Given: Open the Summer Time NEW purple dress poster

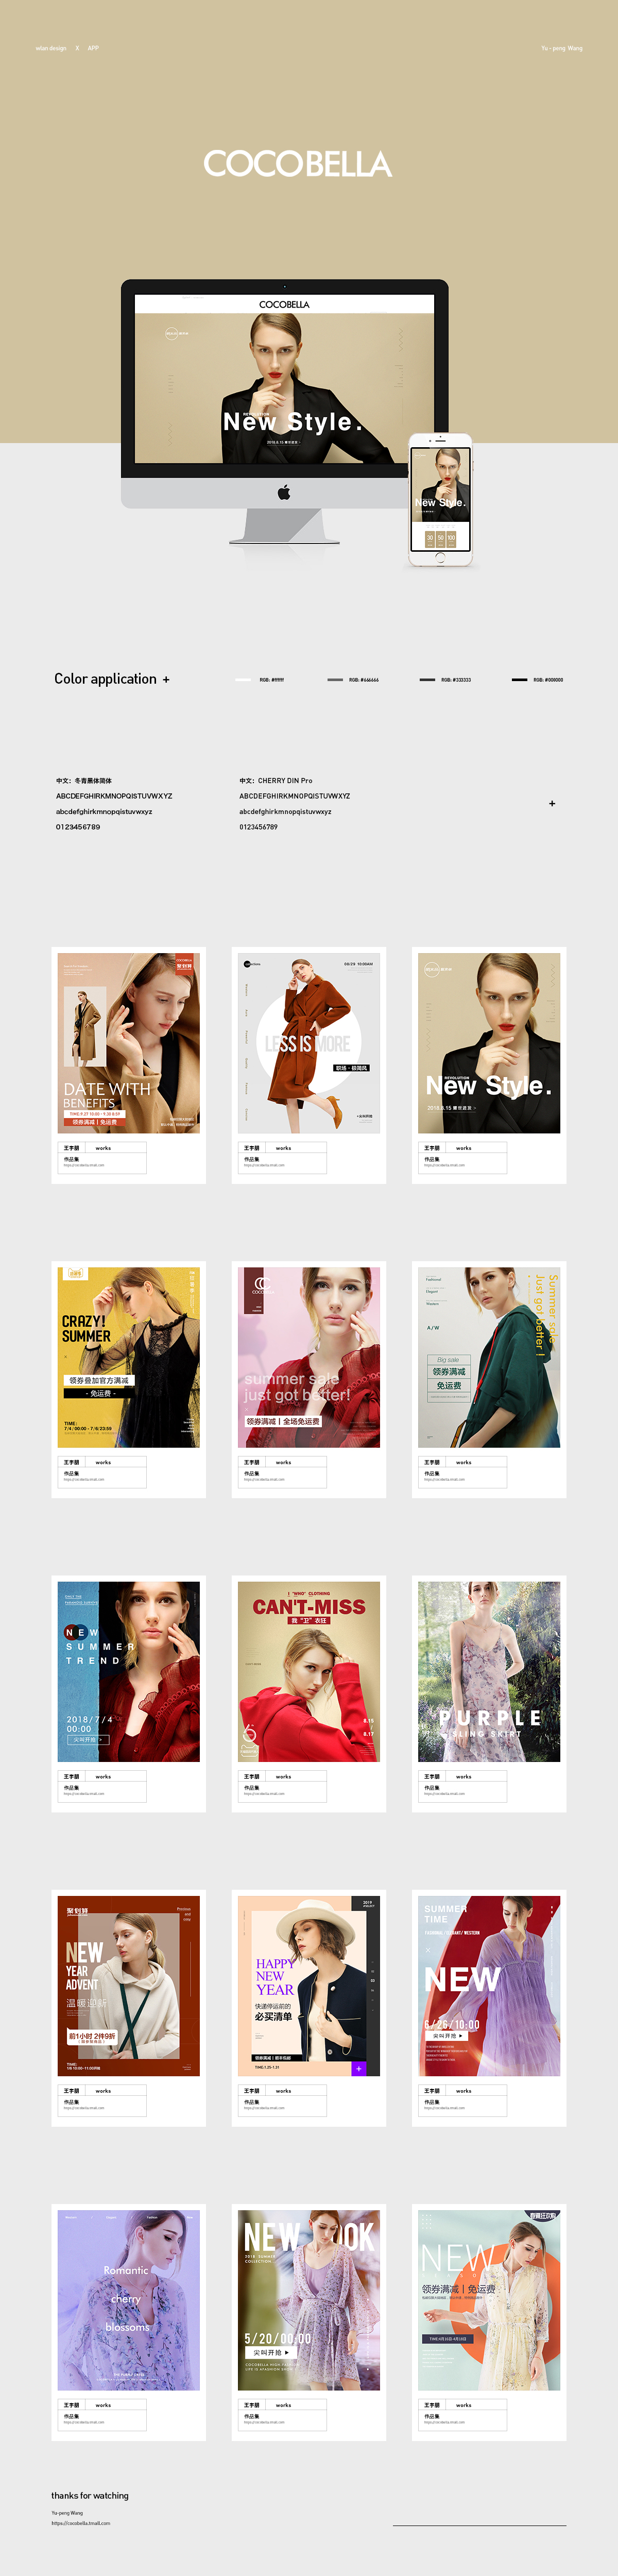Looking at the screenshot, I should click(489, 1985).
